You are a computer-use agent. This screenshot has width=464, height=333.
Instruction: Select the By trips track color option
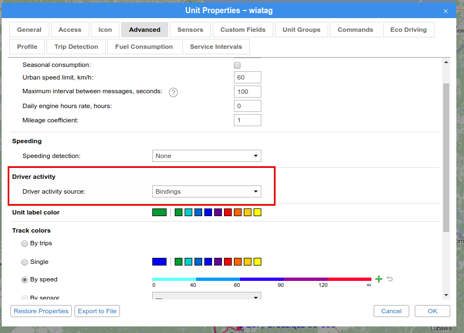[25, 244]
